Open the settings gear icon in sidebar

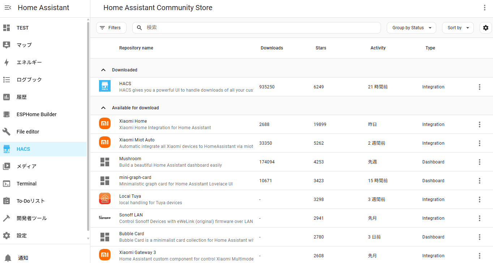pos(7,236)
